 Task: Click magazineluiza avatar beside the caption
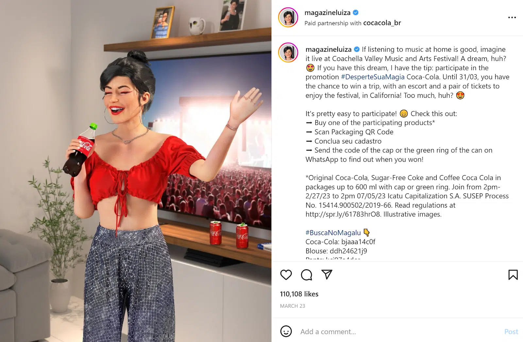tap(288, 52)
